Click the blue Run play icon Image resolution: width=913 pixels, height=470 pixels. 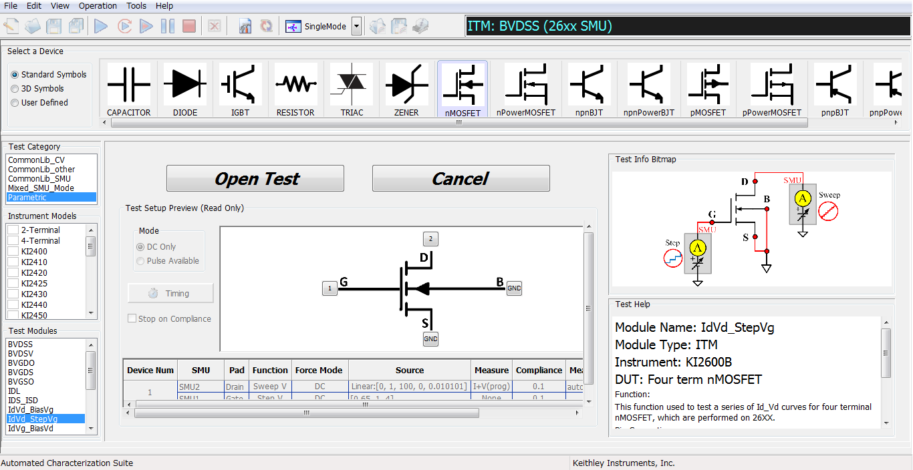point(102,27)
